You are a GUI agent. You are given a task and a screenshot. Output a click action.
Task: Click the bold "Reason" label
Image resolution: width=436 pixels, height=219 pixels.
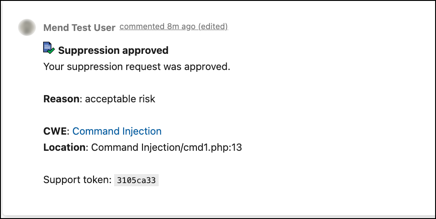pos(61,99)
